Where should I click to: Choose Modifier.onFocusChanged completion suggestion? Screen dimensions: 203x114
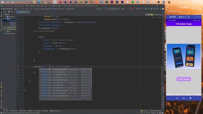(x=65, y=96)
